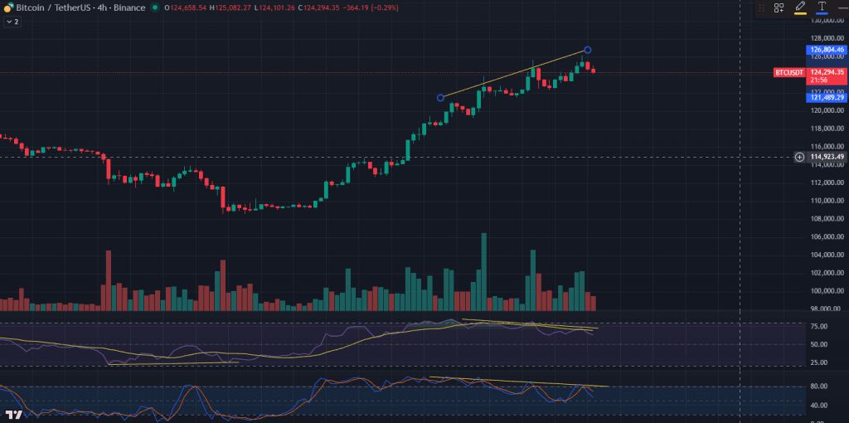Grab the floating toolbar drag handle
The image size is (849, 423).
coord(761,7)
